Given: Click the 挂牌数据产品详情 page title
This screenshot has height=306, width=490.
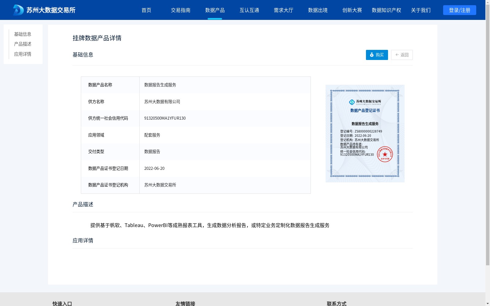Looking at the screenshot, I should (x=97, y=38).
